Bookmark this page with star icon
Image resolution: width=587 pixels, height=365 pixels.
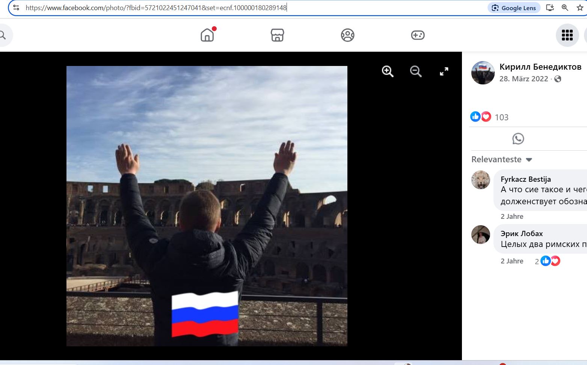580,8
